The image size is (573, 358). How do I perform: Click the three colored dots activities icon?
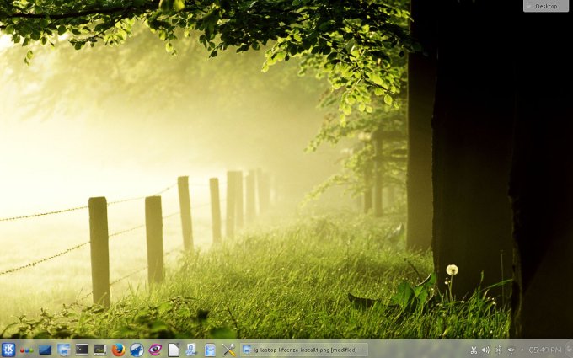[x=26, y=350]
